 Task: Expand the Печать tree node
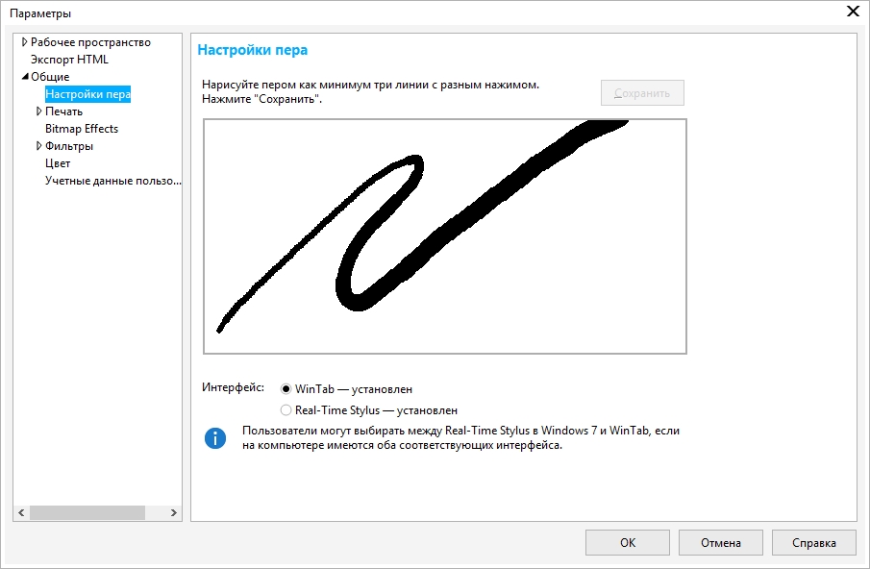pos(38,111)
